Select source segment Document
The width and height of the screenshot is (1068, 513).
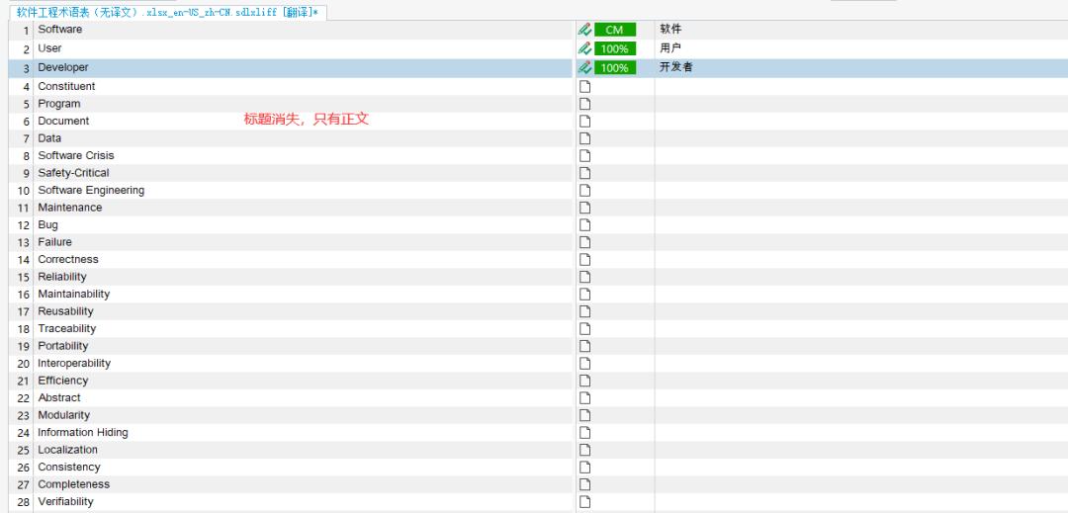click(63, 122)
